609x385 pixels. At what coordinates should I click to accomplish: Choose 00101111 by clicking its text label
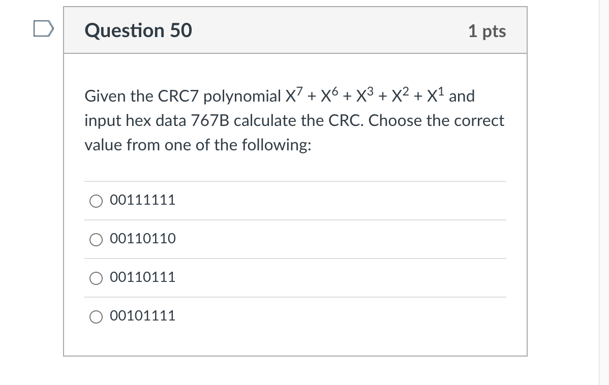pos(143,315)
